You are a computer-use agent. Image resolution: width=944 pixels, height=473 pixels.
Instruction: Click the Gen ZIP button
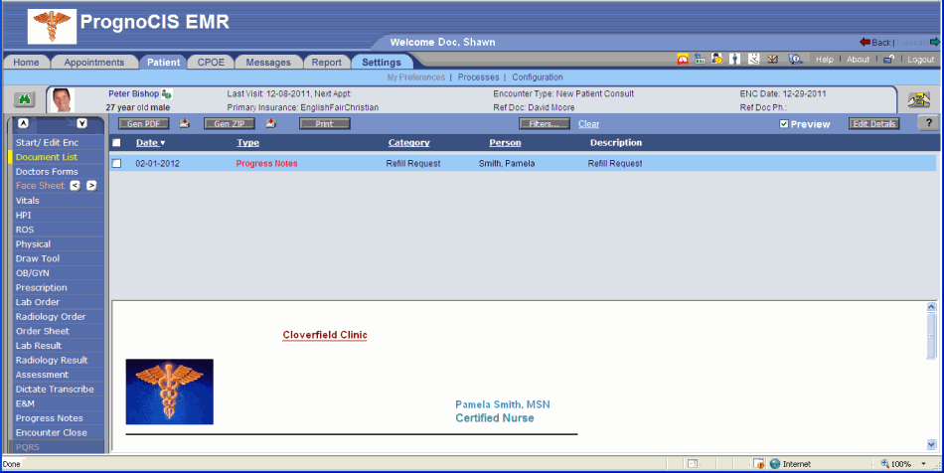tap(230, 123)
